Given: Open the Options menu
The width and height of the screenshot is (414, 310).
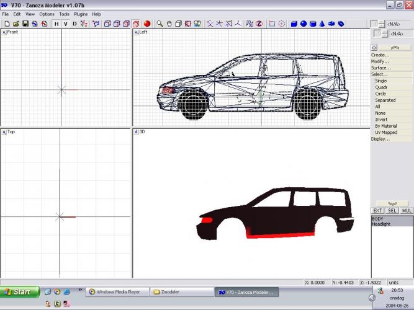Looking at the screenshot, I should [47, 14].
